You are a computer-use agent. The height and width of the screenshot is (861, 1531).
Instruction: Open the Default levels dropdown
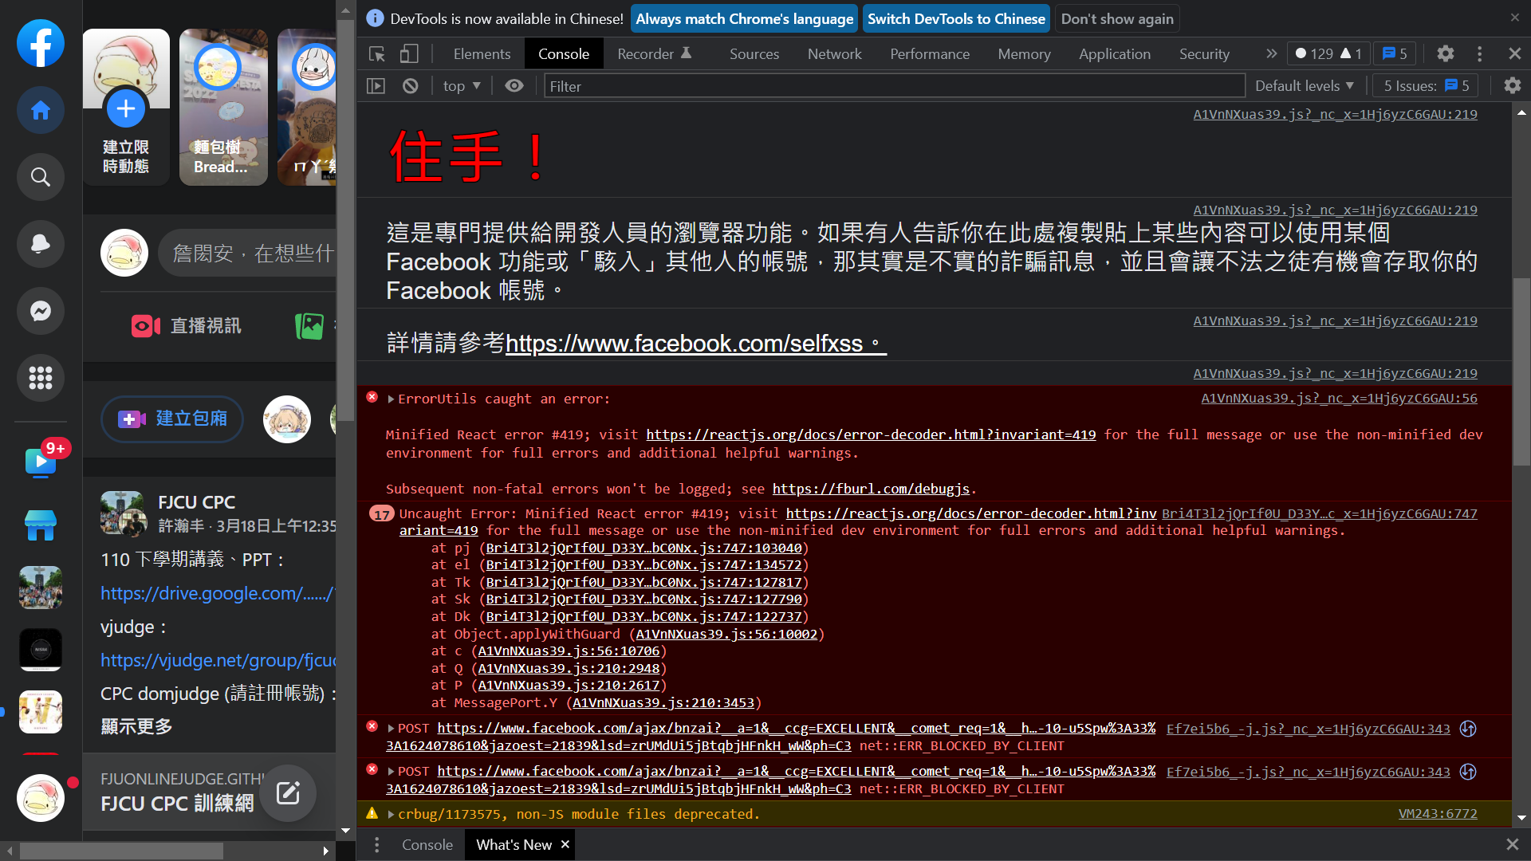1304,86
